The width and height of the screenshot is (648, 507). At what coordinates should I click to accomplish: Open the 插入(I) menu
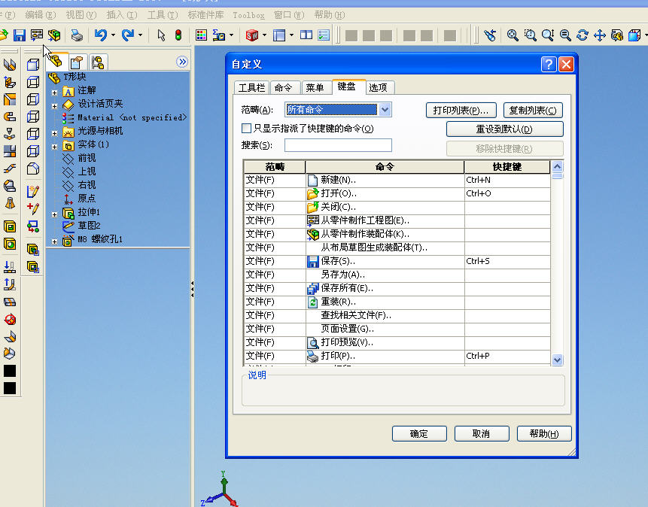coord(121,15)
